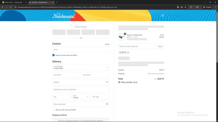Click the Address input field
Viewport: 218px width, 122px height.
(x=81, y=82)
